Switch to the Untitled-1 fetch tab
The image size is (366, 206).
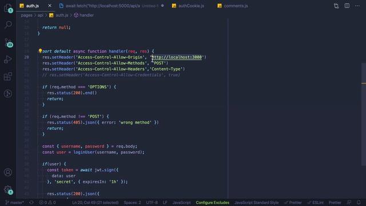click(x=112, y=6)
